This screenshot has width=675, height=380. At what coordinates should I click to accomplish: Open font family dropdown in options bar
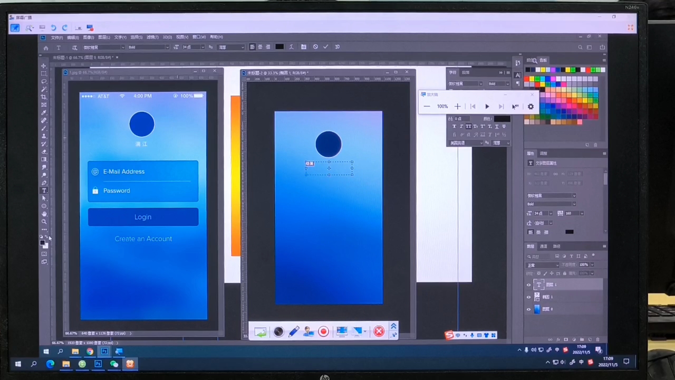point(104,47)
